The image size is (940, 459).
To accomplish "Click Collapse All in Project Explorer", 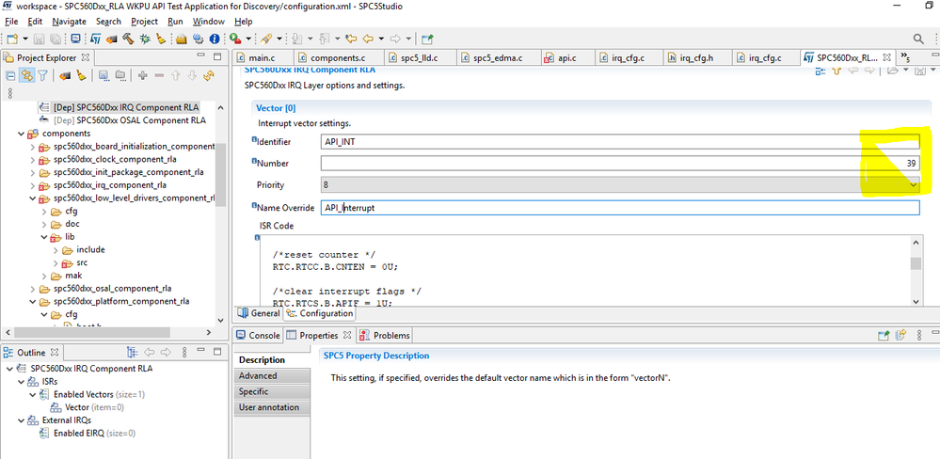I will 10,75.
